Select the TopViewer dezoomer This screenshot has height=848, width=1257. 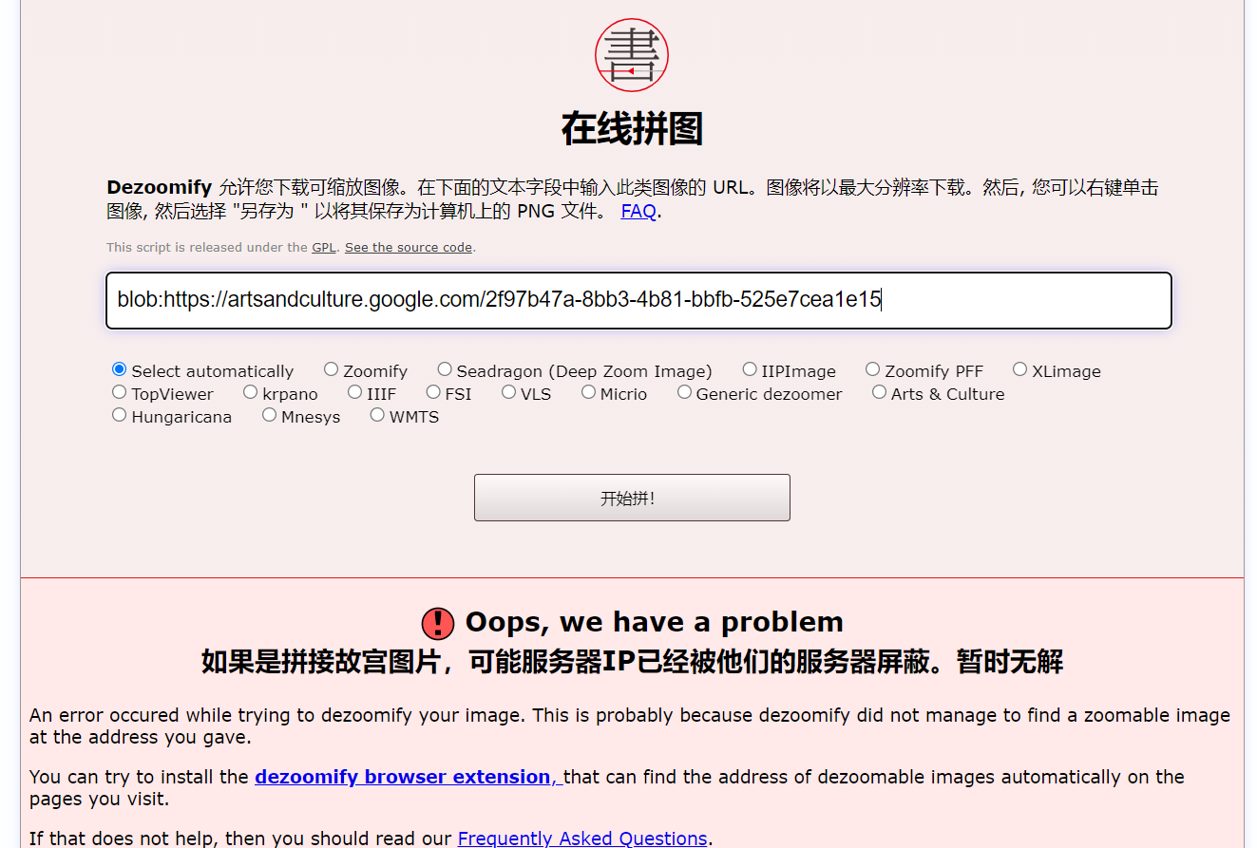pos(120,391)
